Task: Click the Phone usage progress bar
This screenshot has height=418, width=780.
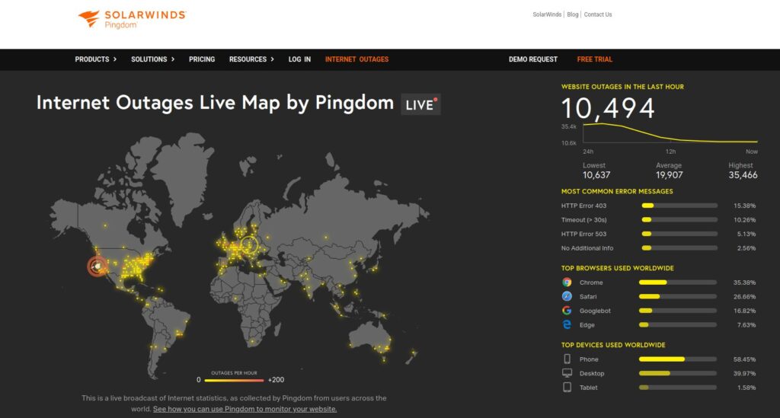Action: [677, 359]
